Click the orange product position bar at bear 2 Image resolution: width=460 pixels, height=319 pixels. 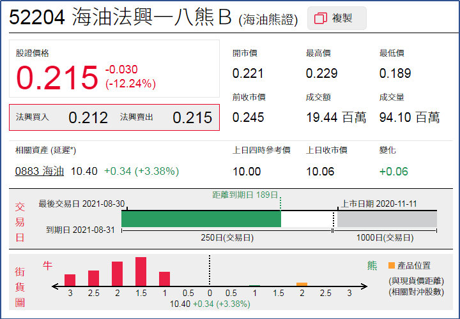coord(302,284)
